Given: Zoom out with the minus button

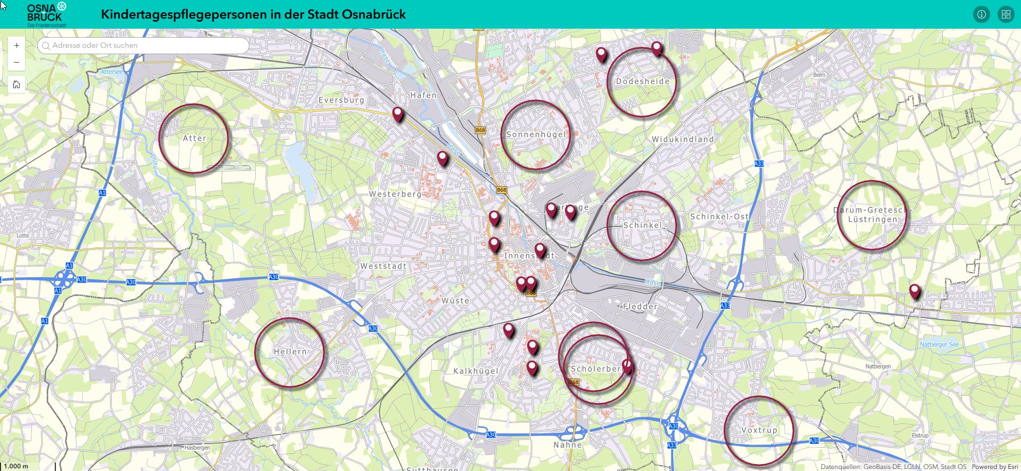Looking at the screenshot, I should [x=16, y=62].
